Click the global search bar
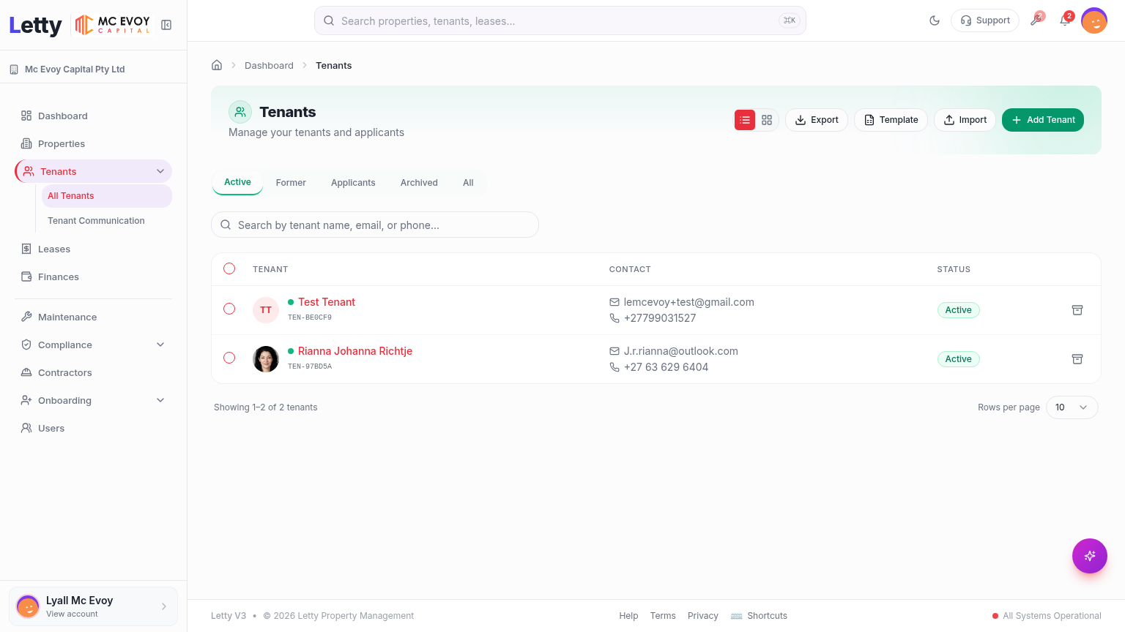Screen dimensions: 1125x632 tap(560, 20)
